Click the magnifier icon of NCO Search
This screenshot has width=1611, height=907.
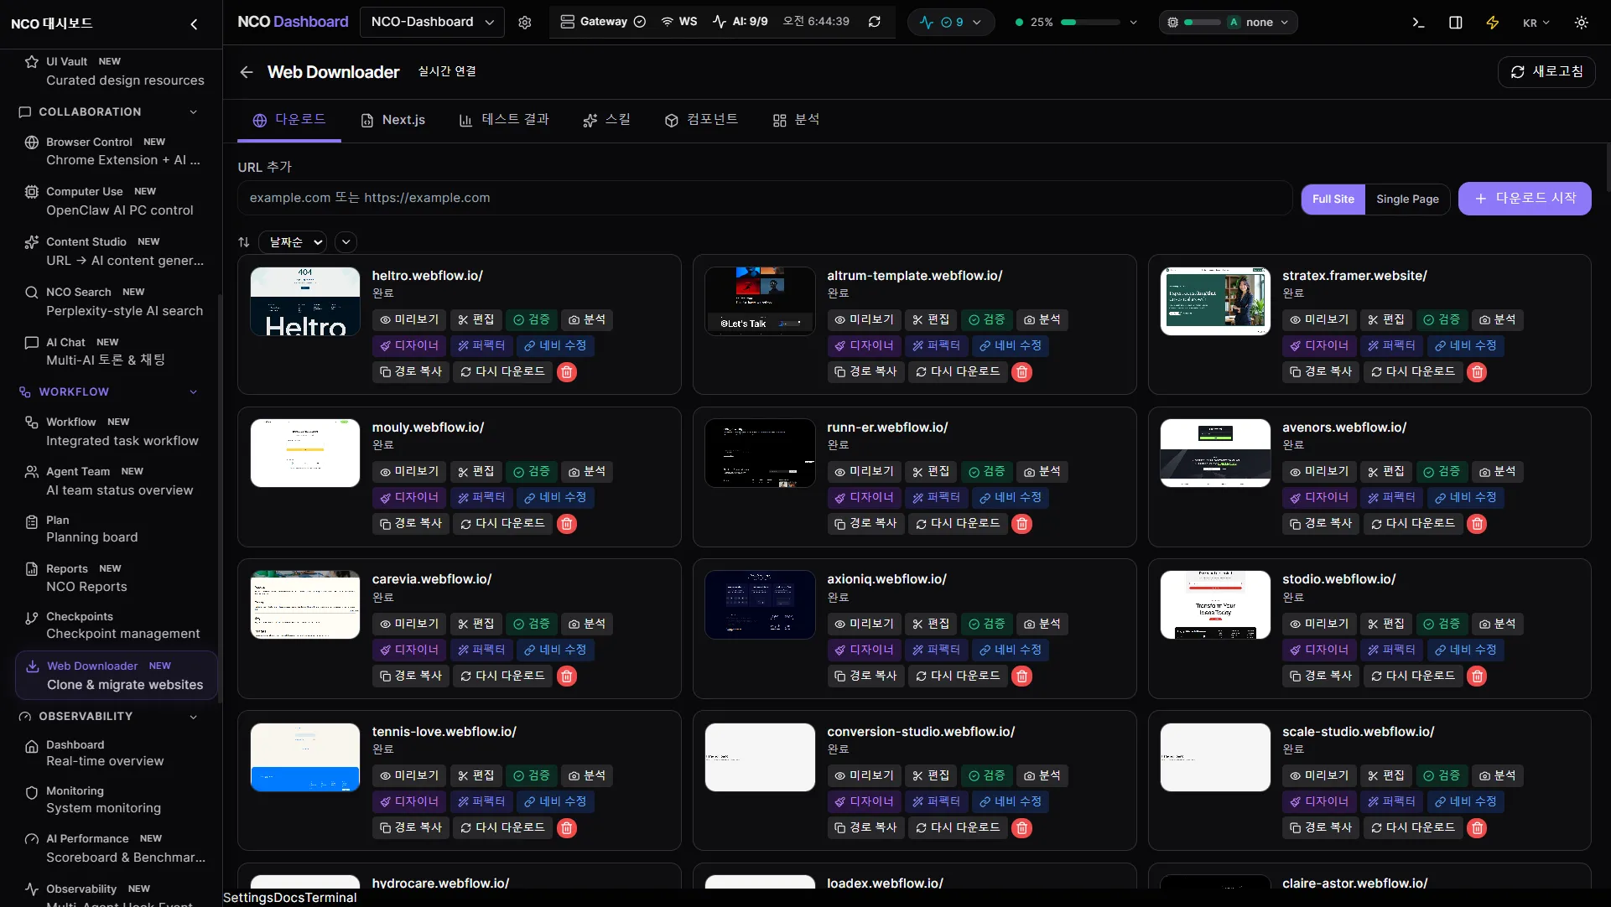click(x=32, y=293)
